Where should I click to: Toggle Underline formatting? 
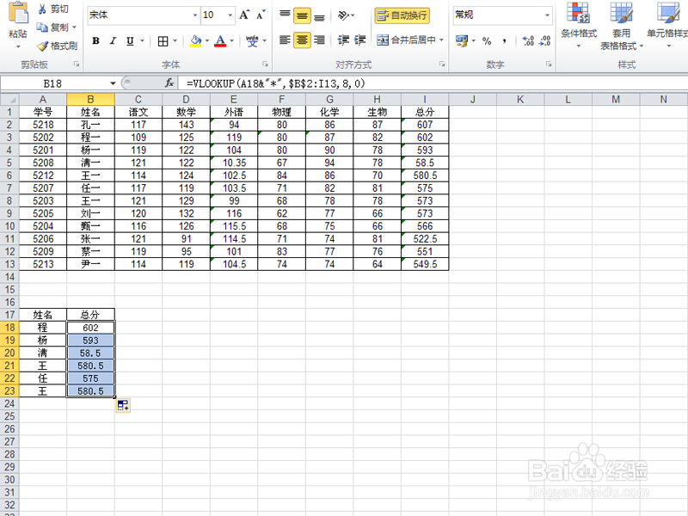tap(130, 40)
